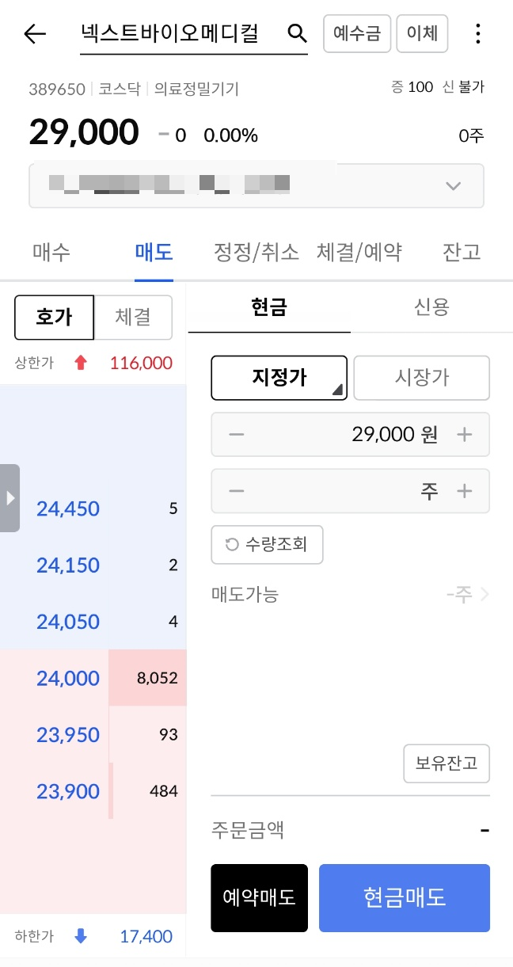513x967 pixels.
Task: Switch to 체결 view
Action: click(133, 318)
